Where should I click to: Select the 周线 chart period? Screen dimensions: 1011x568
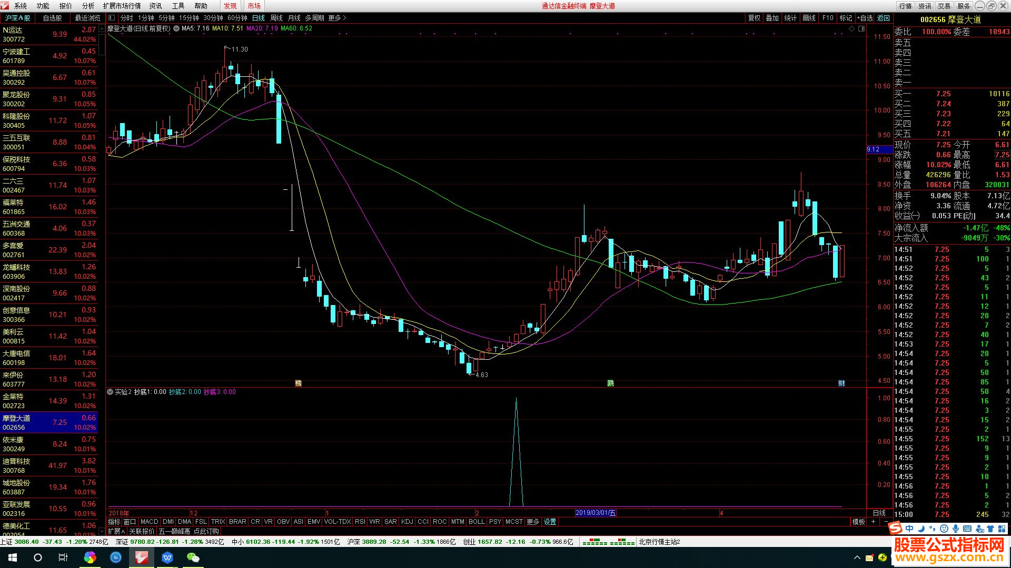click(x=276, y=18)
